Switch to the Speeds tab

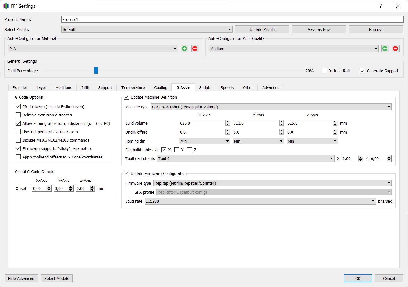coord(227,87)
